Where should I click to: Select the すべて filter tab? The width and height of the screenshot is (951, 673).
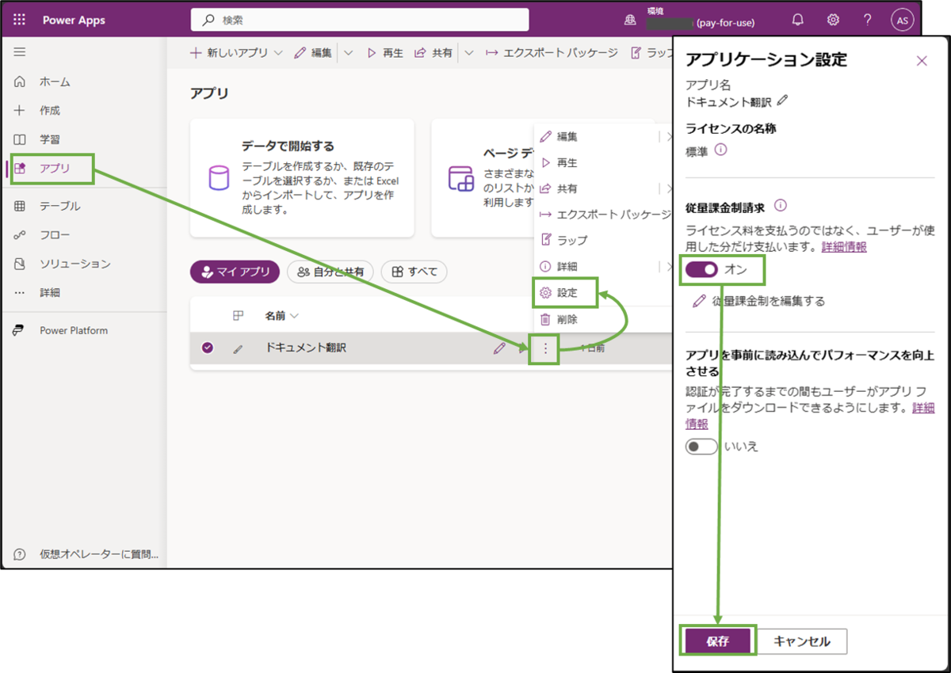tap(414, 272)
